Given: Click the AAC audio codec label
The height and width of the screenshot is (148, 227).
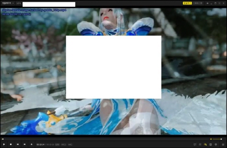Looking at the screenshot, I should pyautogui.click(x=70, y=144).
